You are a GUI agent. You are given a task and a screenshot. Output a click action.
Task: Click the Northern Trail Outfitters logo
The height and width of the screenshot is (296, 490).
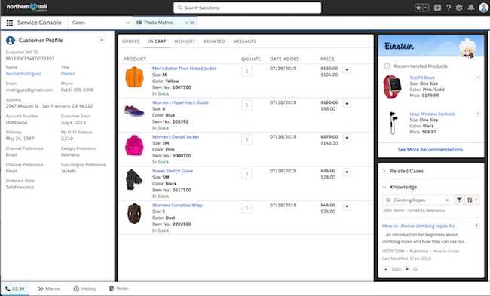tap(27, 7)
